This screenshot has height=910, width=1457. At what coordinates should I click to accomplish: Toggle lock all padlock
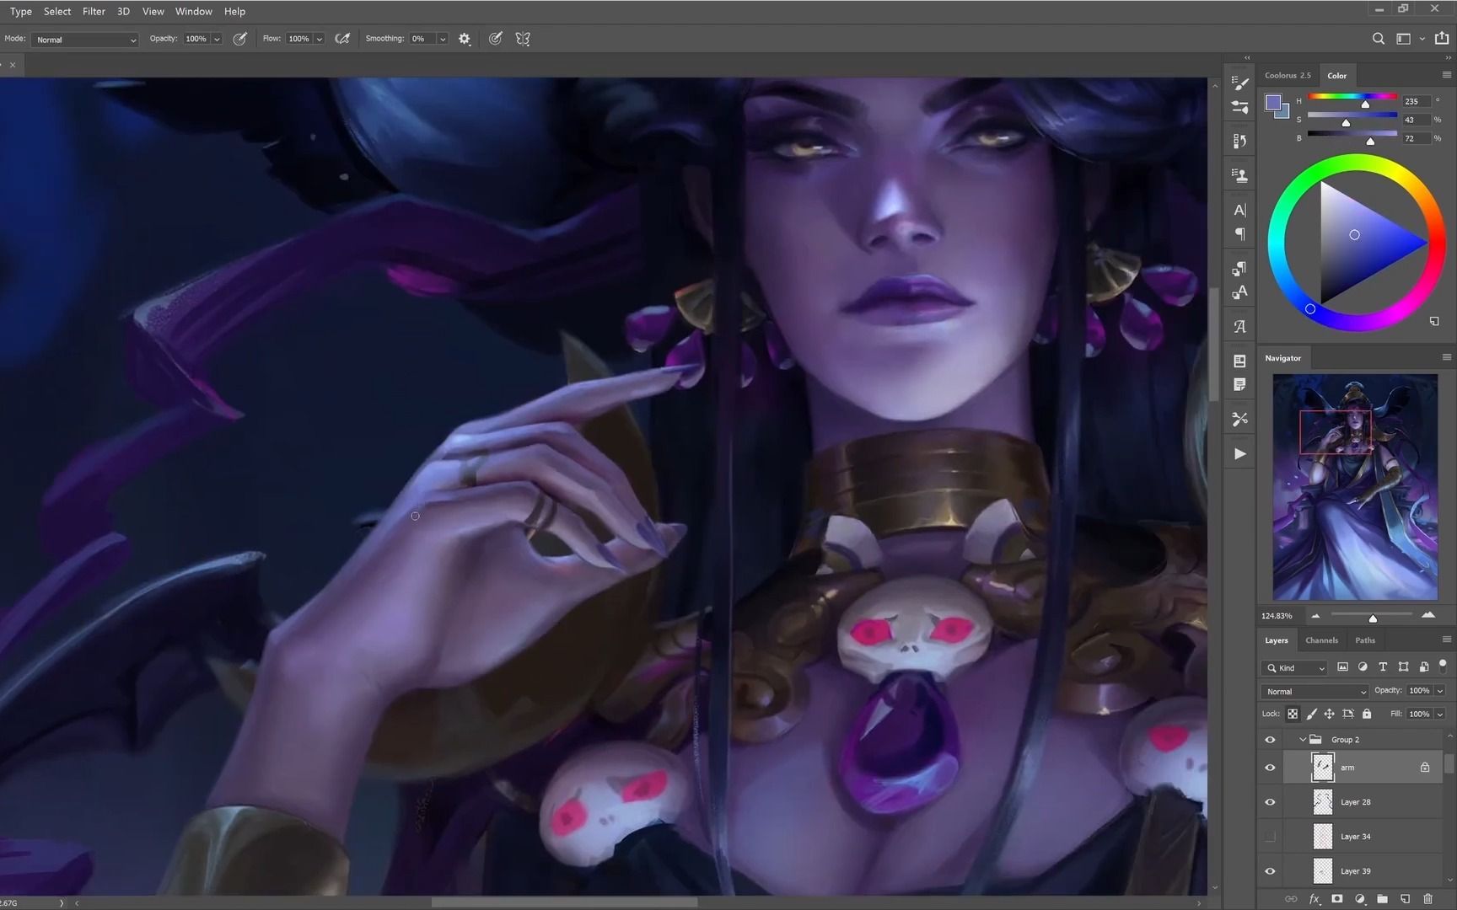[1367, 714]
